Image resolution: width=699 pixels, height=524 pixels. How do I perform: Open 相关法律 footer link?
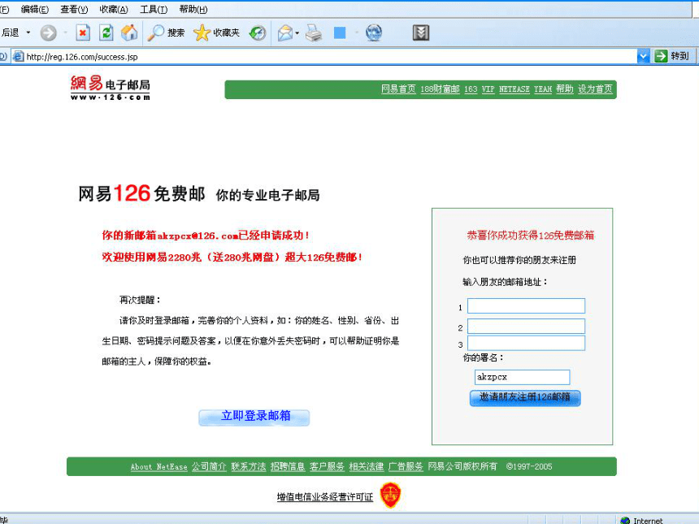tap(367, 466)
